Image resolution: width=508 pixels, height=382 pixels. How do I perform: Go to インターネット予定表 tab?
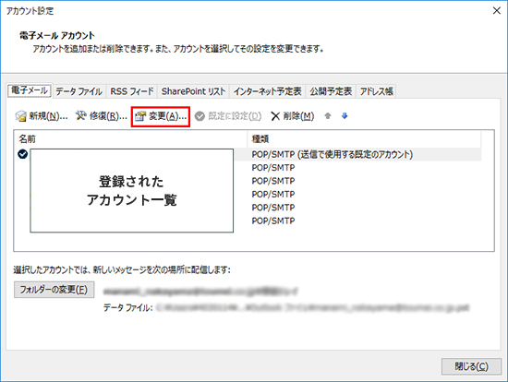(x=268, y=91)
